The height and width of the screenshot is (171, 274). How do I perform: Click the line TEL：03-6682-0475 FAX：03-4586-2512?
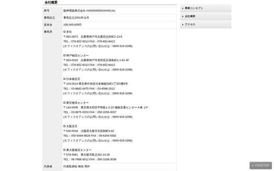tap(89, 88)
